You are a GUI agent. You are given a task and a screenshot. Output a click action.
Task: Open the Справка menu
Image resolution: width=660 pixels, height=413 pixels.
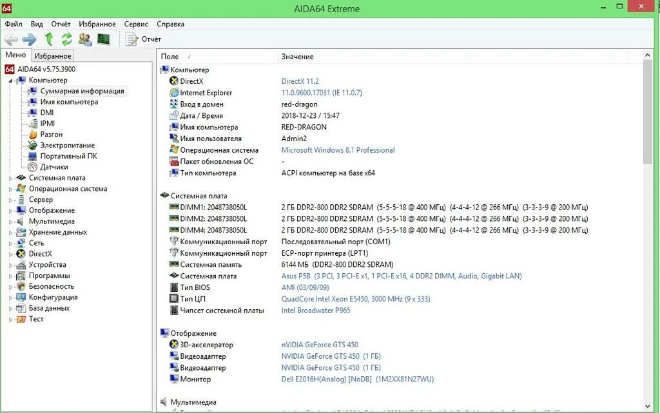point(170,24)
